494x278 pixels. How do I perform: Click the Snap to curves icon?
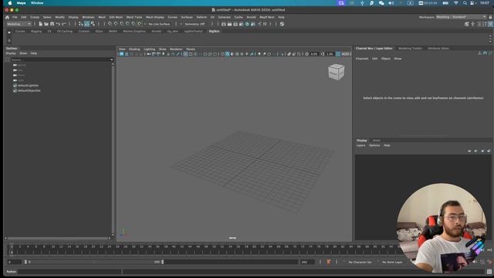[116, 24]
